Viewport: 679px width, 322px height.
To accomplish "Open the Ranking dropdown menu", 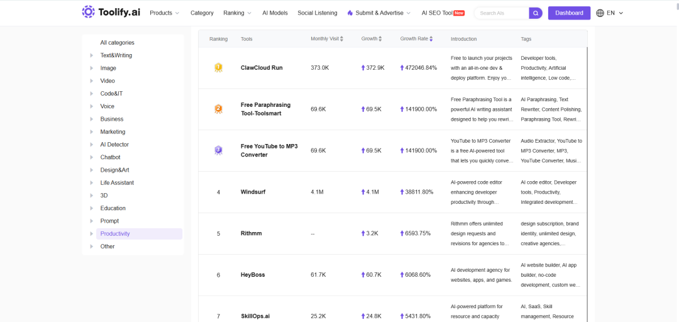I will pos(237,13).
